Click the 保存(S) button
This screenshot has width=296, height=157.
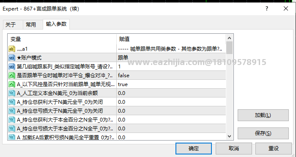point(263,133)
